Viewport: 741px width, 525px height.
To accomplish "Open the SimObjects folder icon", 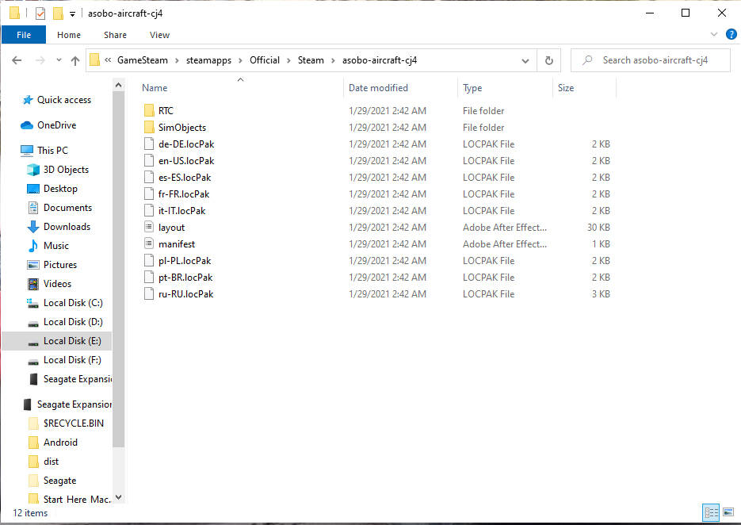I will [149, 127].
